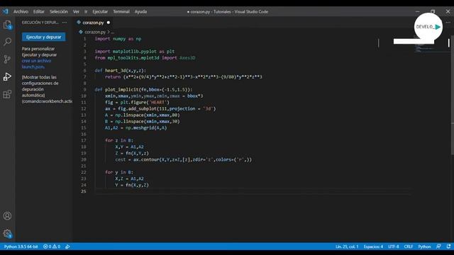Open notifications bell in status bar

pos(448,246)
